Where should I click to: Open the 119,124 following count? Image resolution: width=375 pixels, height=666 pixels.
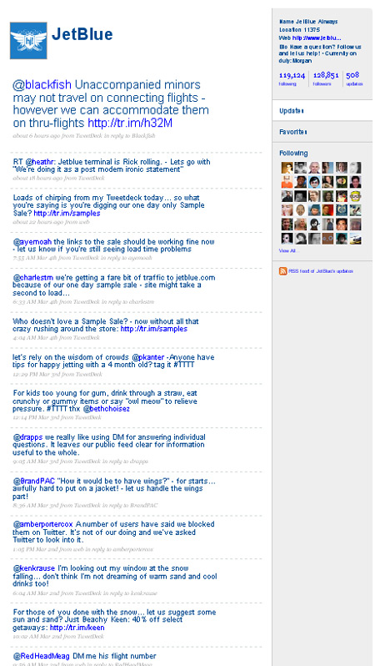tap(292, 76)
